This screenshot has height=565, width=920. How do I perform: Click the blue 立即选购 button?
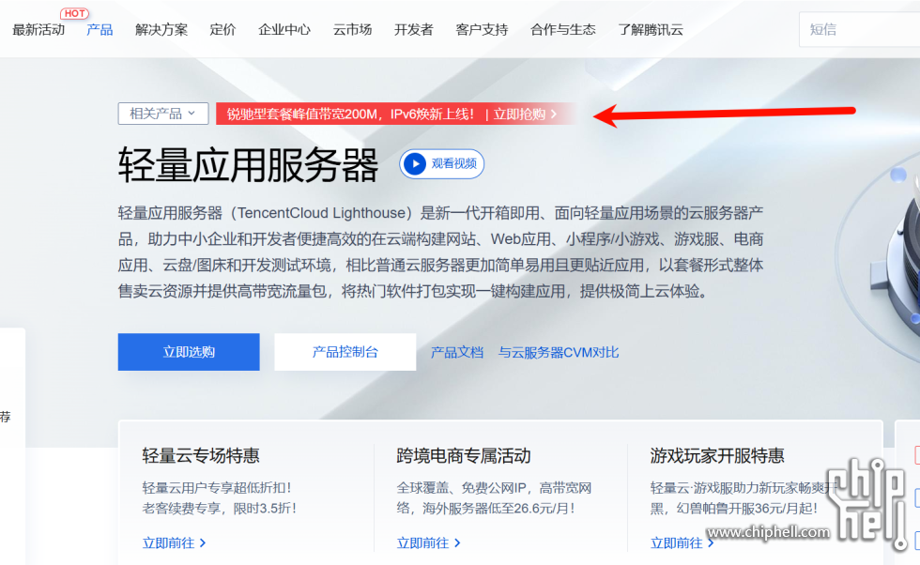click(x=189, y=352)
